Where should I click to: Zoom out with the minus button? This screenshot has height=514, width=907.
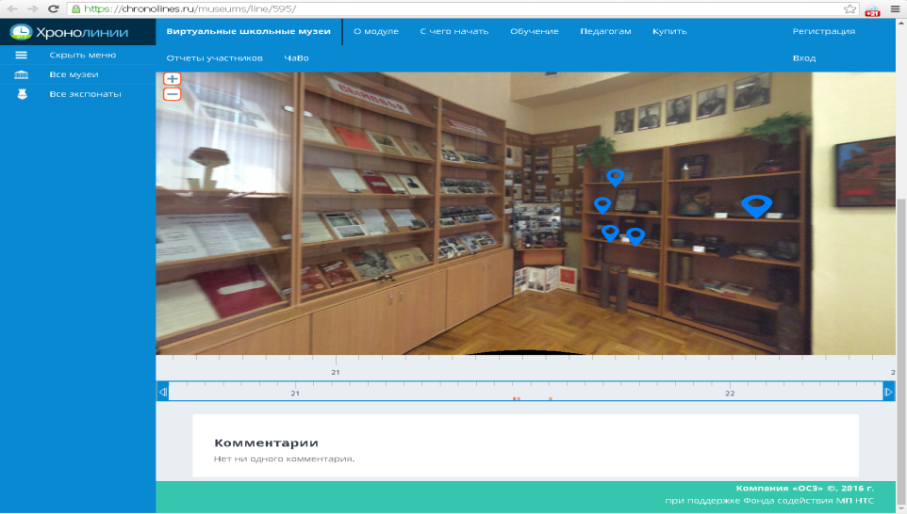(172, 94)
